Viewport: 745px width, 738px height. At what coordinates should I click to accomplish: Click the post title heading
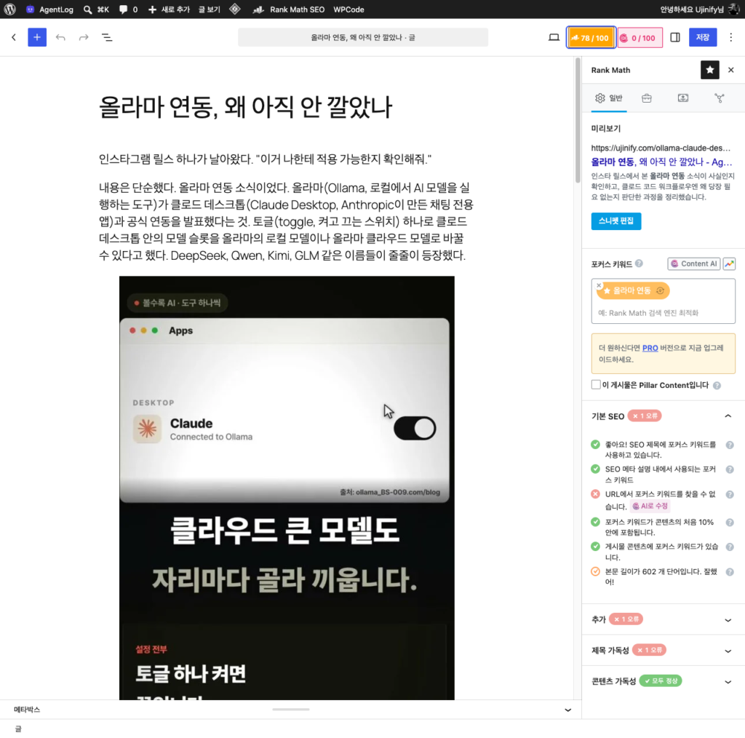pyautogui.click(x=245, y=107)
